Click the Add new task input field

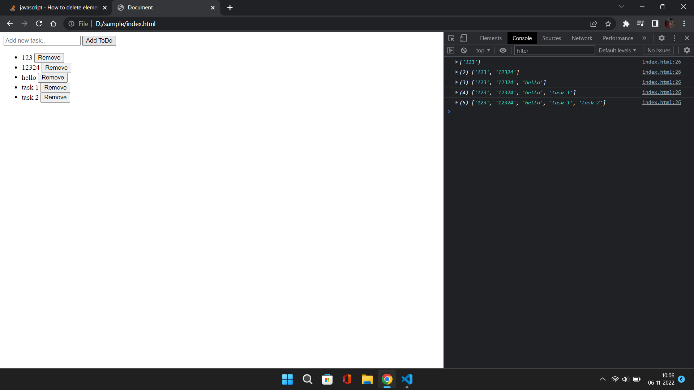[42, 40]
